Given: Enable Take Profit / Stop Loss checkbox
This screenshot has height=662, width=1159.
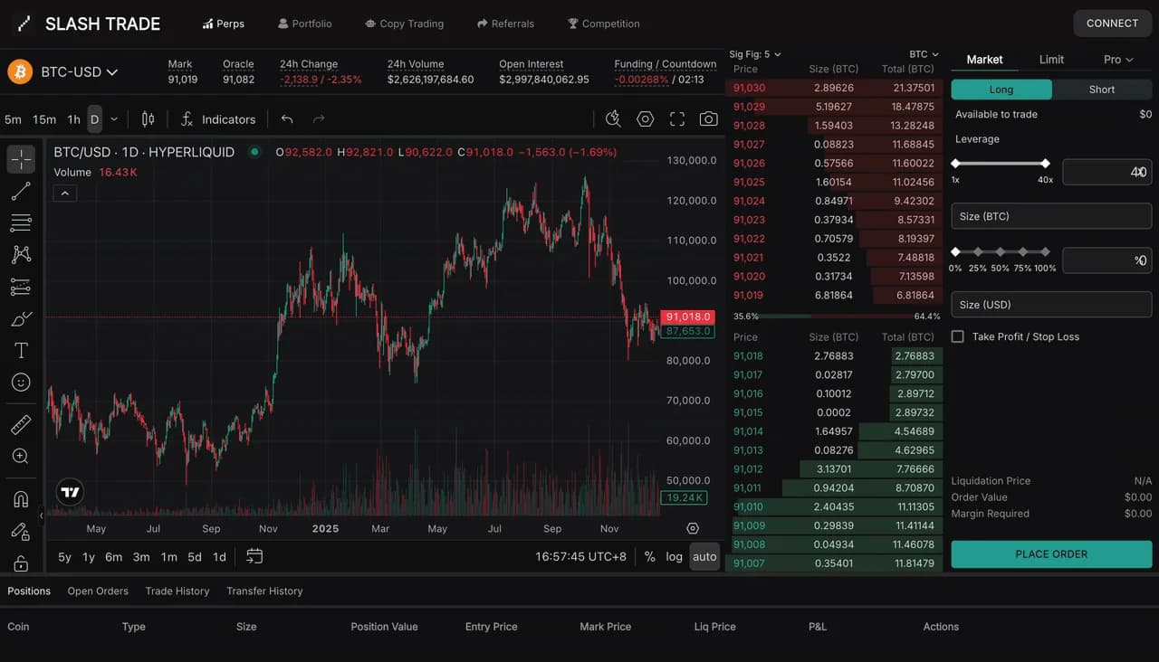Looking at the screenshot, I should click(958, 336).
